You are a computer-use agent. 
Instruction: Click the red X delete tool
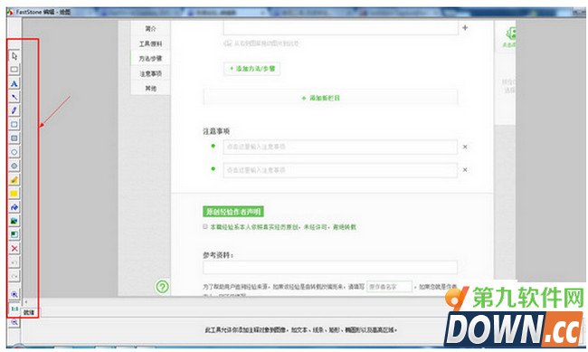click(14, 249)
